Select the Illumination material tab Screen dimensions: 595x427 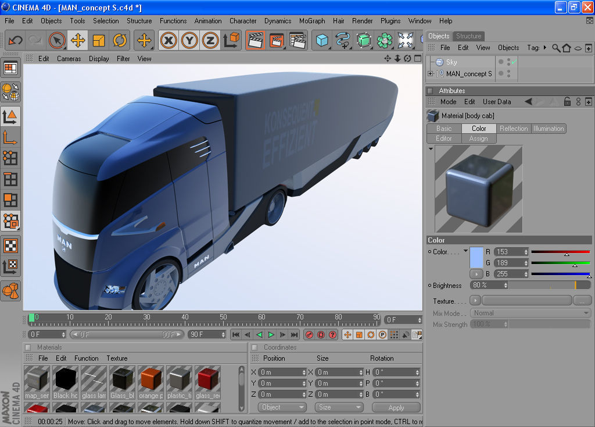[549, 129]
